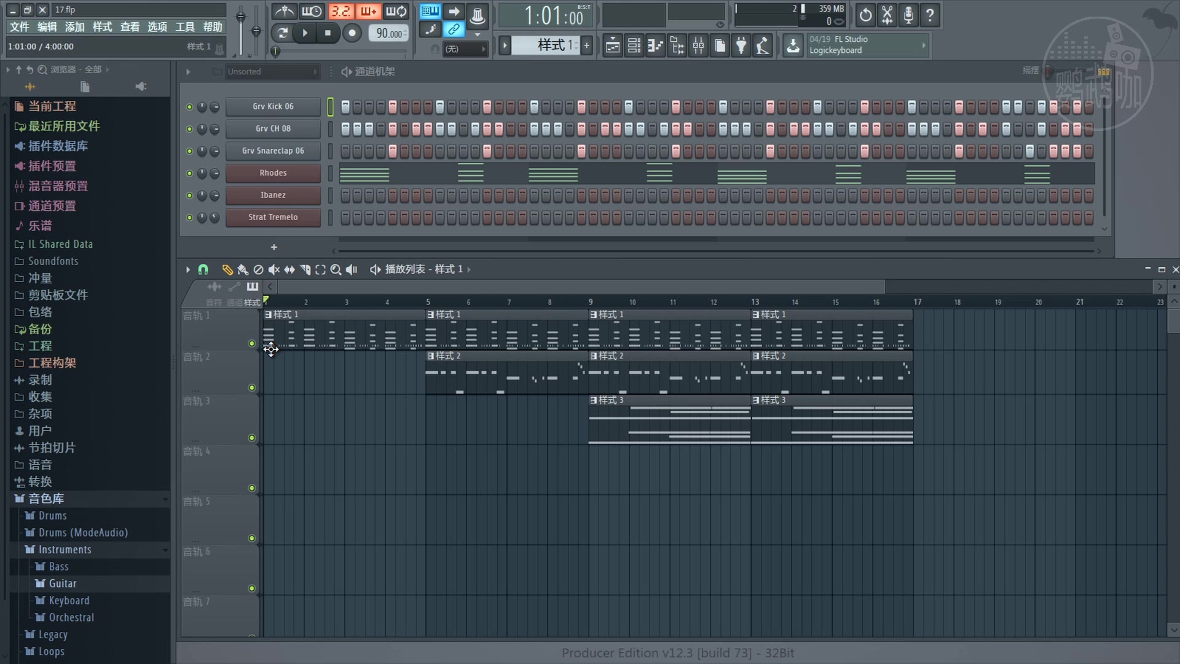Toggle the green LED for Rhodes channel

coord(189,173)
